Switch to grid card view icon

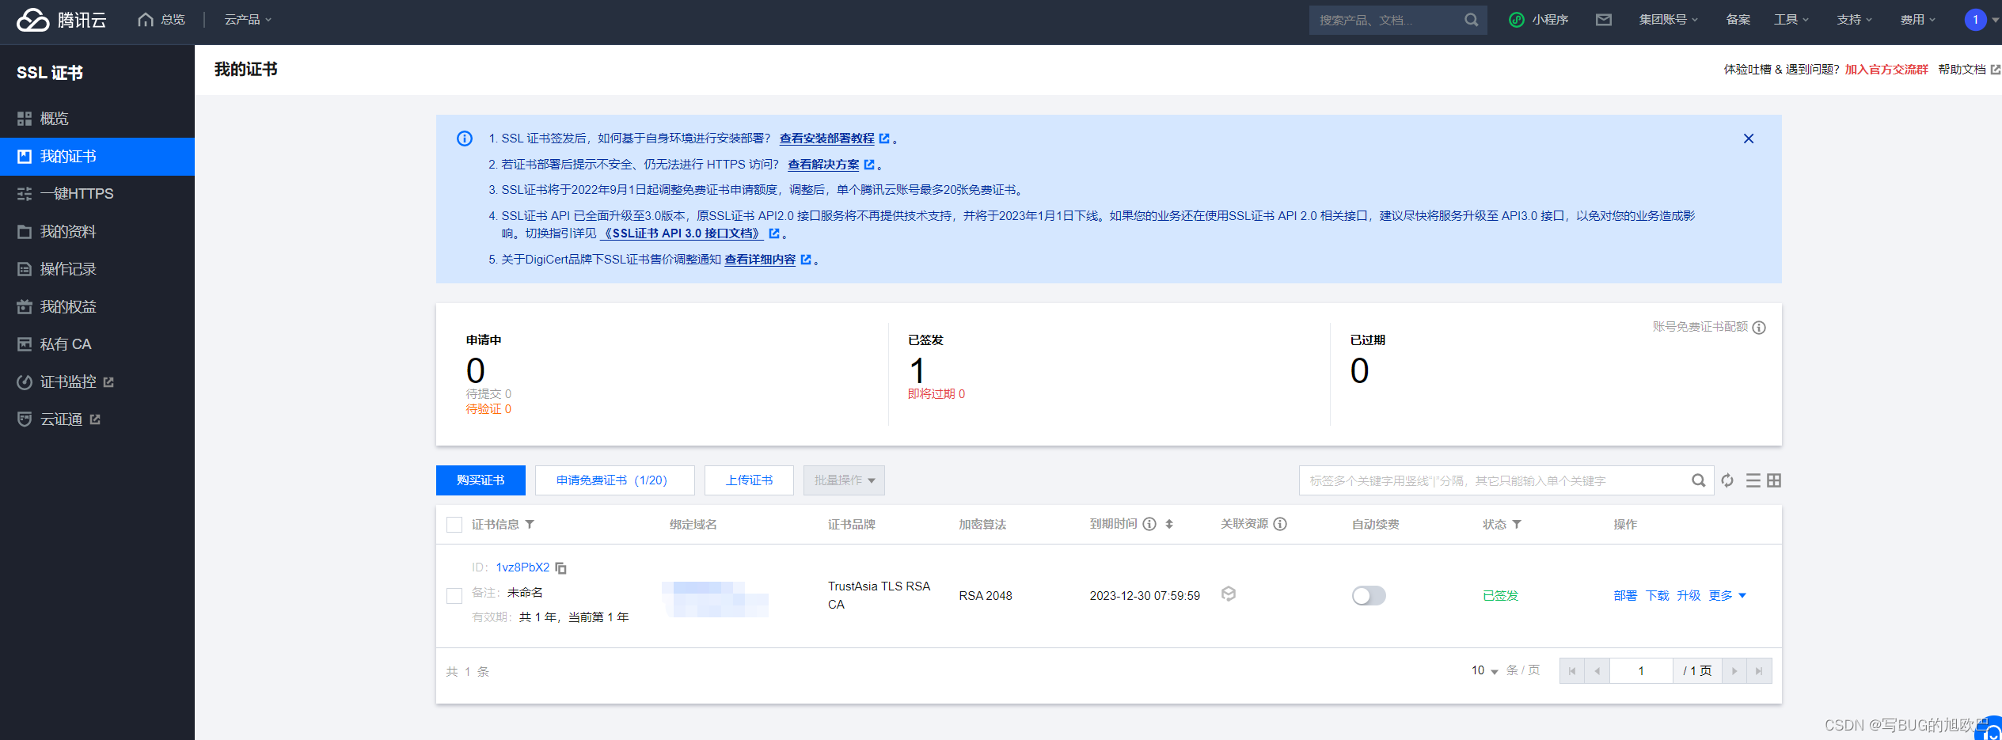click(1774, 480)
